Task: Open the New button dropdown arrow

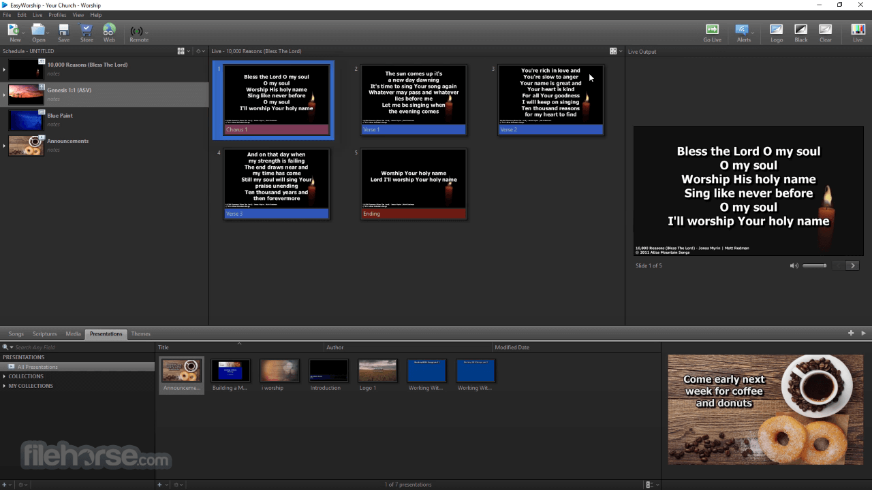Action: (x=23, y=32)
